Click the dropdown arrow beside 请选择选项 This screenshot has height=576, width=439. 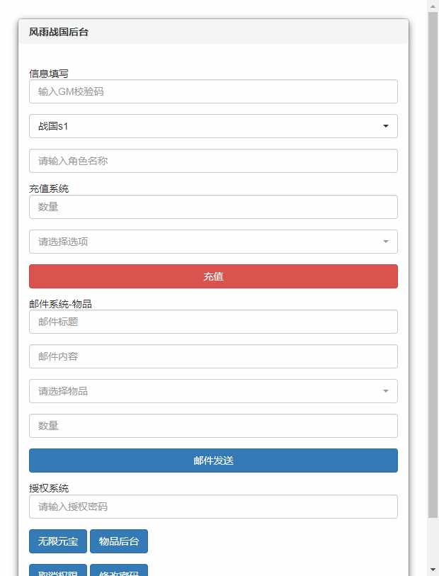click(386, 242)
